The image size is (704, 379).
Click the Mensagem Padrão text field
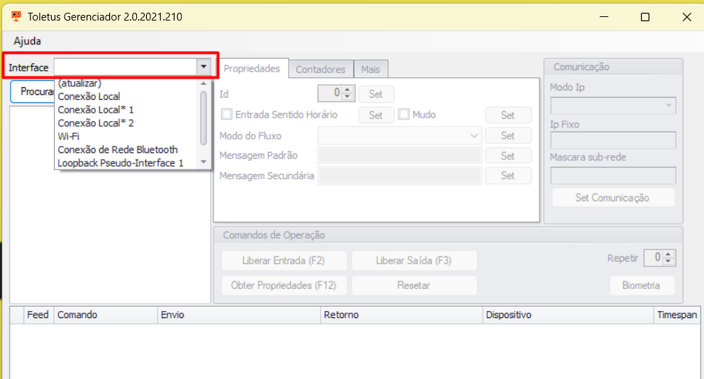click(400, 156)
